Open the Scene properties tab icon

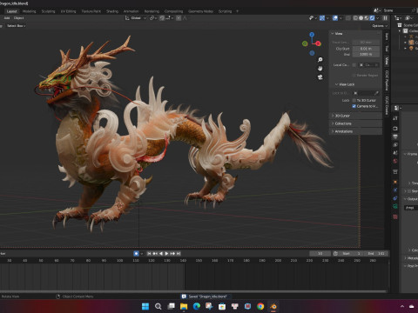[395, 153]
